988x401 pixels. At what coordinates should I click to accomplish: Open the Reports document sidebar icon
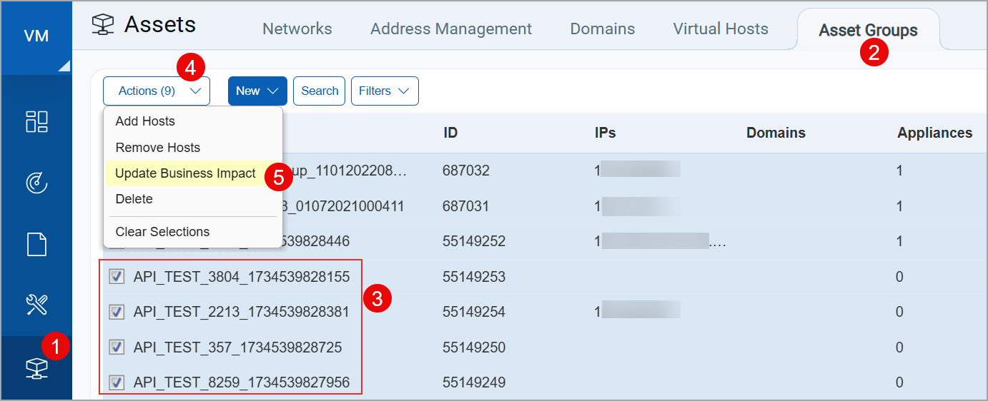[36, 244]
